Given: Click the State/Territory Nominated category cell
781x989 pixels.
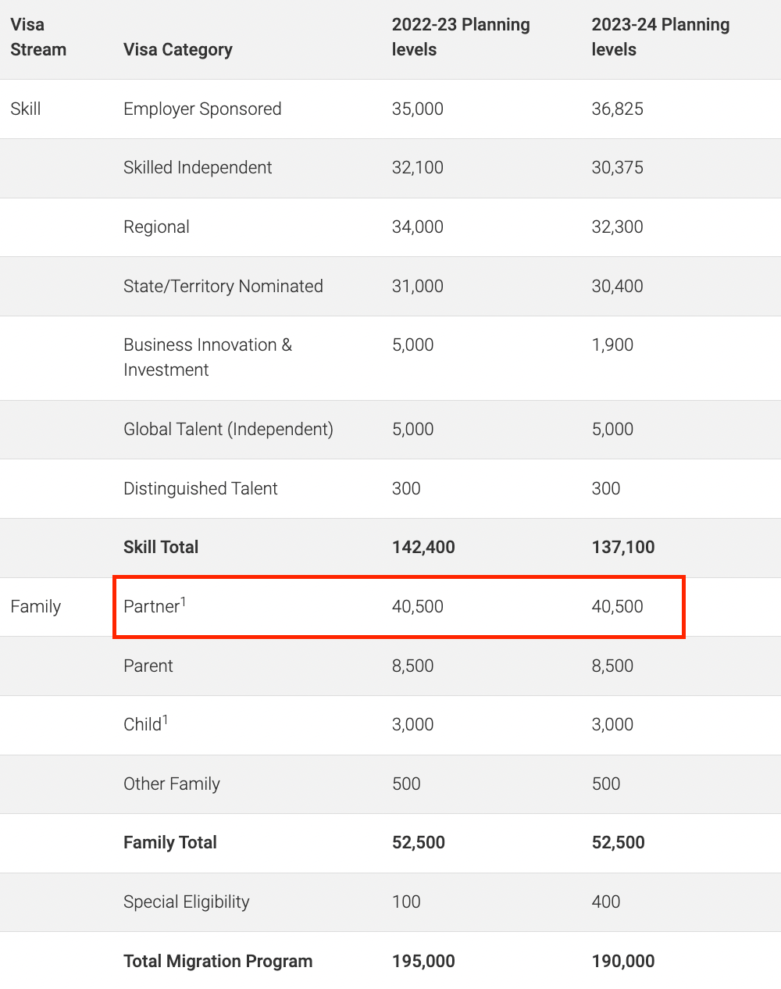Looking at the screenshot, I should (x=223, y=286).
